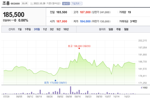Open the 기업개요 dropdown
Screen dimensions: 150x101
click(77, 4)
